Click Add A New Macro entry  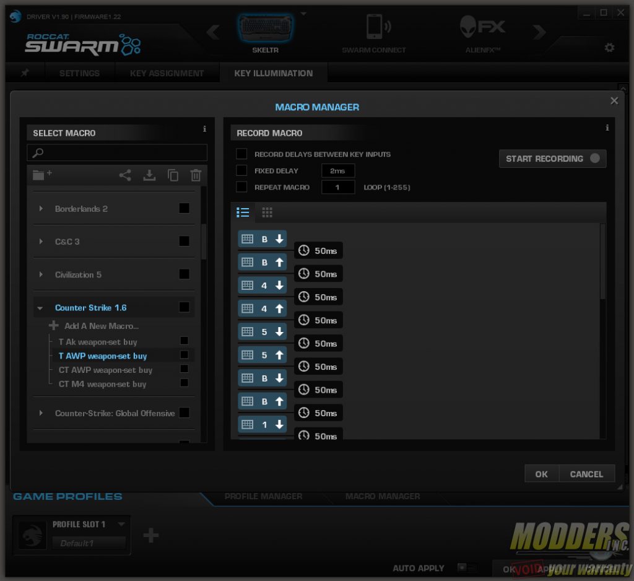click(102, 326)
